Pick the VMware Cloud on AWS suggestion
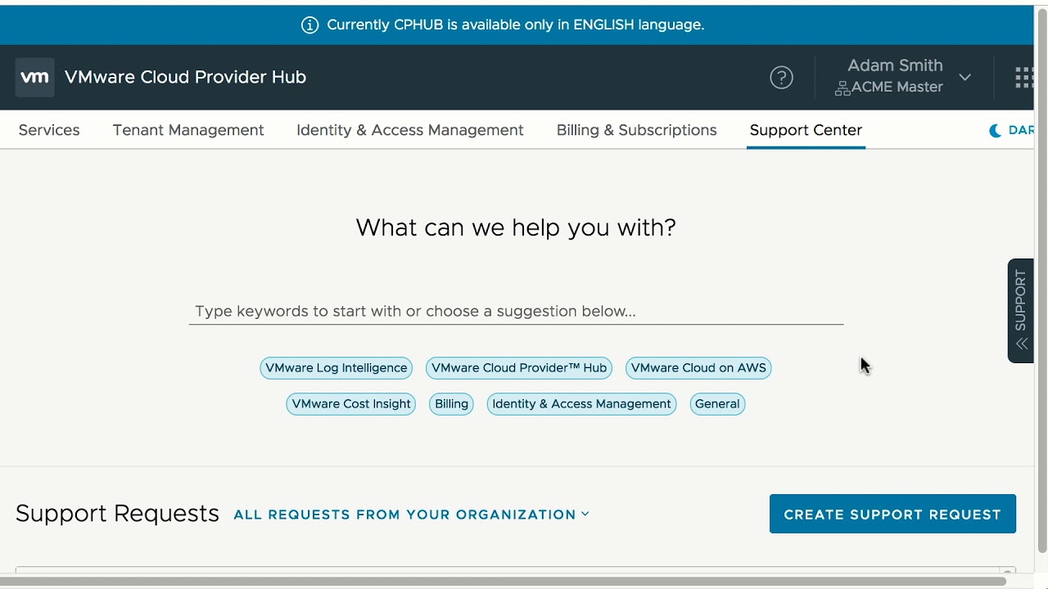The image size is (1048, 589). [698, 368]
